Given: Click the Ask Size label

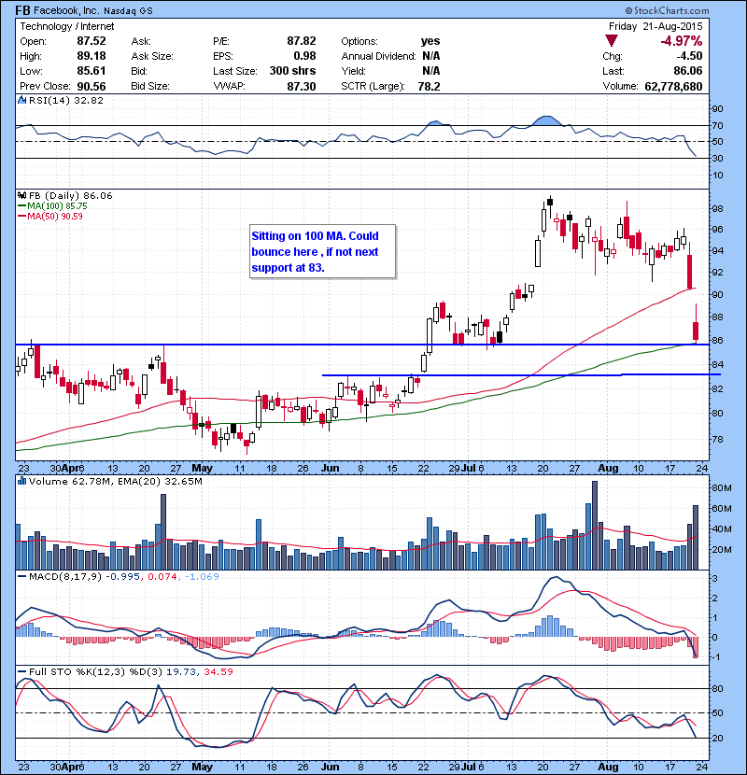Looking at the screenshot, I should pyautogui.click(x=152, y=56).
